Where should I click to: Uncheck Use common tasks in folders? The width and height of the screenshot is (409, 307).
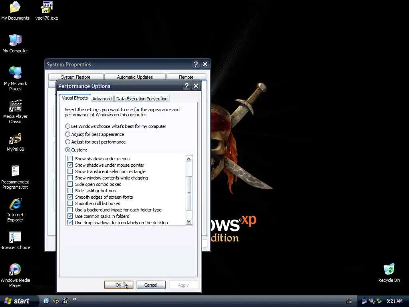(x=70, y=216)
